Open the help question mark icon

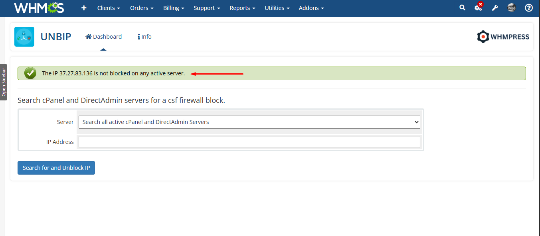coord(529,8)
